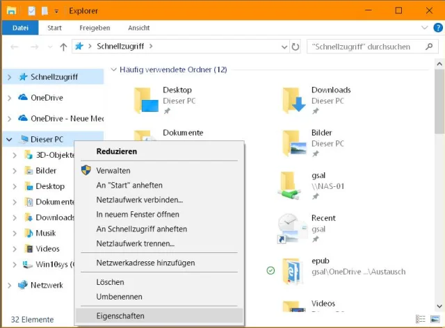Open the Desktop folder icon

[146, 100]
